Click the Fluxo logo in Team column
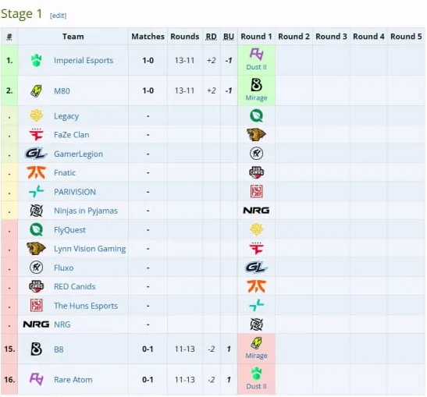The image size is (427, 397). 36,268
